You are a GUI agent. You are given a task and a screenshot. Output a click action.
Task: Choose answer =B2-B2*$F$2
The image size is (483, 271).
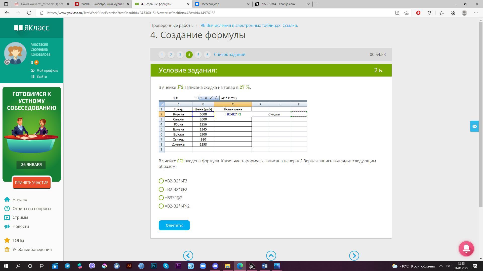pos(161,206)
